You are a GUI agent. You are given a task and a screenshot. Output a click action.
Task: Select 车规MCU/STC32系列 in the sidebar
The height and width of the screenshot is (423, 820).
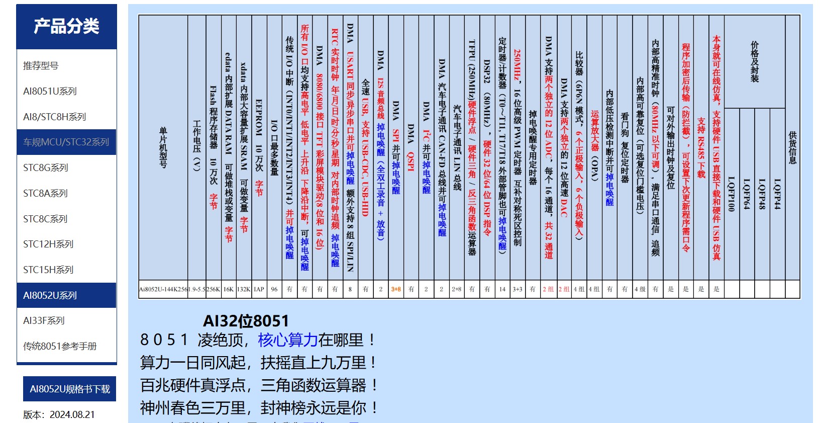pos(66,142)
